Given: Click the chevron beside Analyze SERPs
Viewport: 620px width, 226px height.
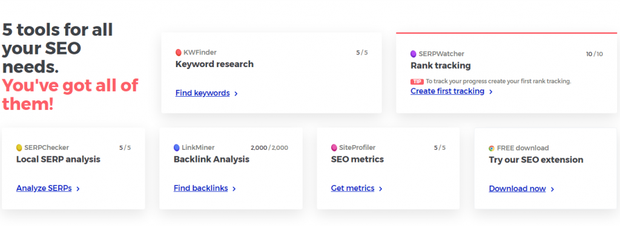Looking at the screenshot, I should 78,189.
